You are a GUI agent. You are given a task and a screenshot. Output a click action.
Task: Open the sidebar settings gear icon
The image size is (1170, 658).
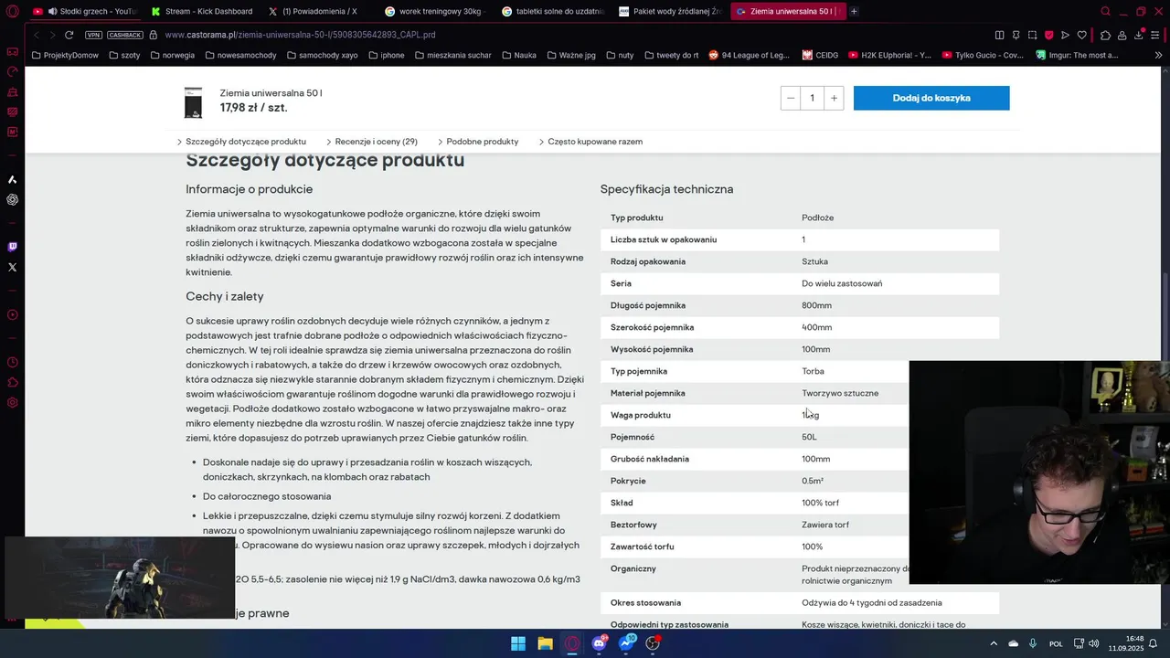pos(12,403)
